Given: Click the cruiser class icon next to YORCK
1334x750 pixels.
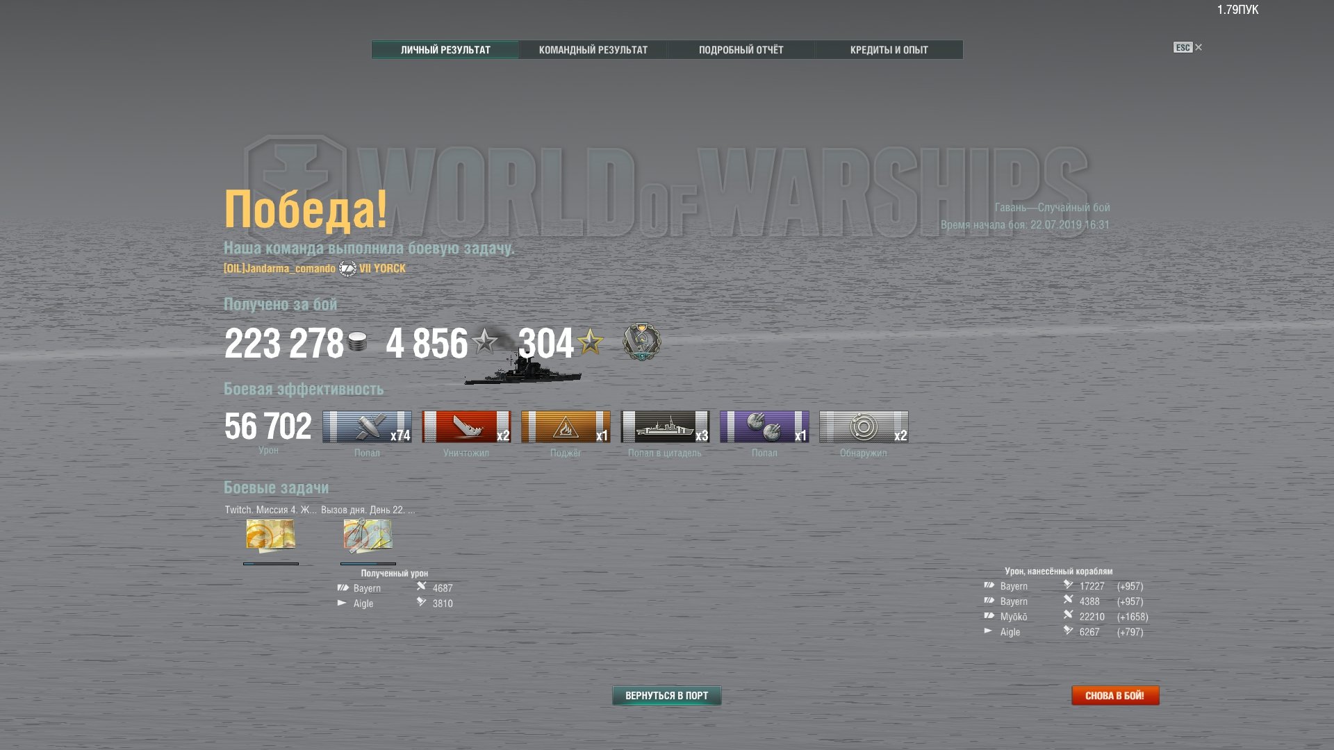Looking at the screenshot, I should [x=347, y=269].
